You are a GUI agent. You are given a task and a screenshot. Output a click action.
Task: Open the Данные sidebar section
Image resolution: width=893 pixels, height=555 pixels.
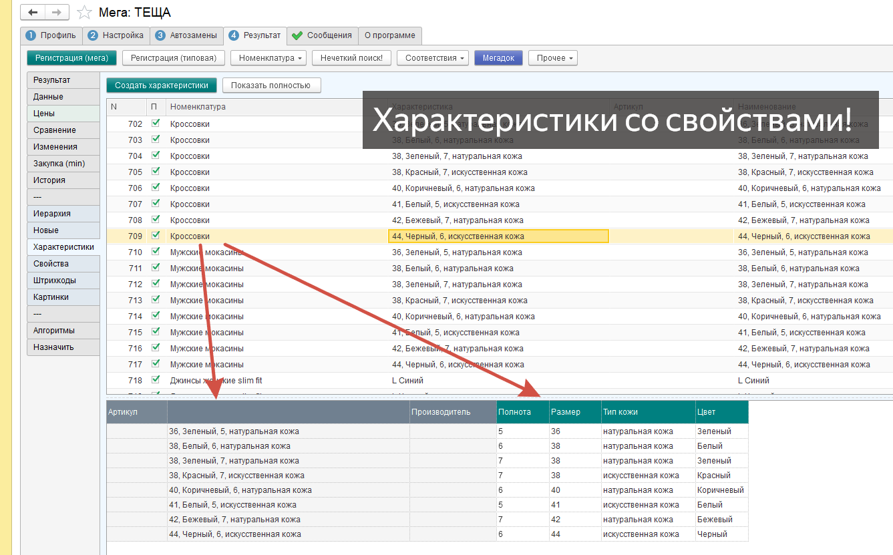click(x=63, y=97)
